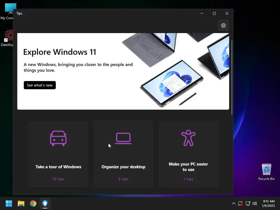Open Take a tour of Windows title
Viewport: 280px width, 210px height.
point(59,167)
